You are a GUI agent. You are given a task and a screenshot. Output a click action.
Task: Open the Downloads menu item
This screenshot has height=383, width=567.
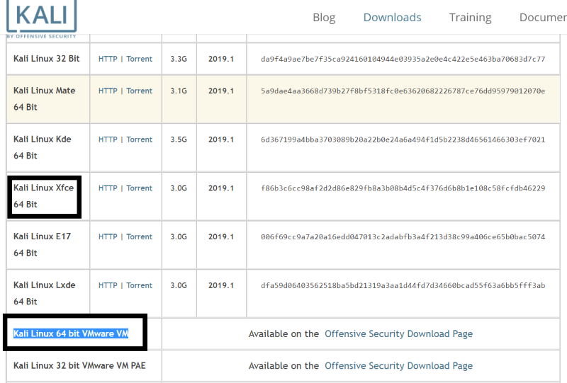[392, 18]
